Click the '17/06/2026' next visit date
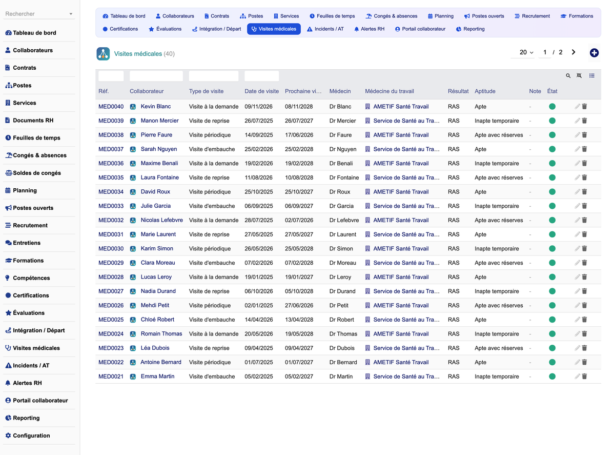615x455 pixels. click(299, 135)
